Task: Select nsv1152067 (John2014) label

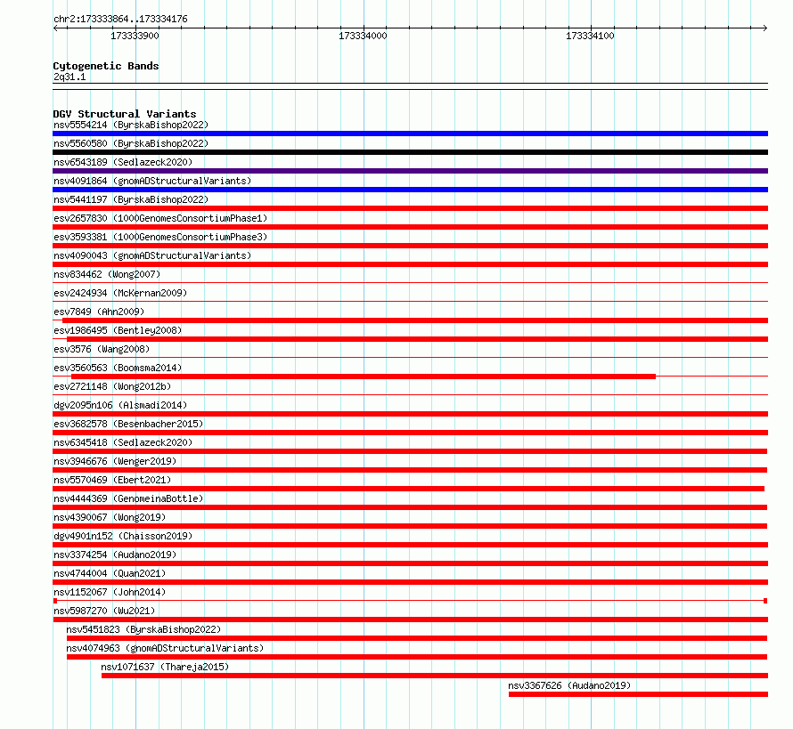Action: 110,592
